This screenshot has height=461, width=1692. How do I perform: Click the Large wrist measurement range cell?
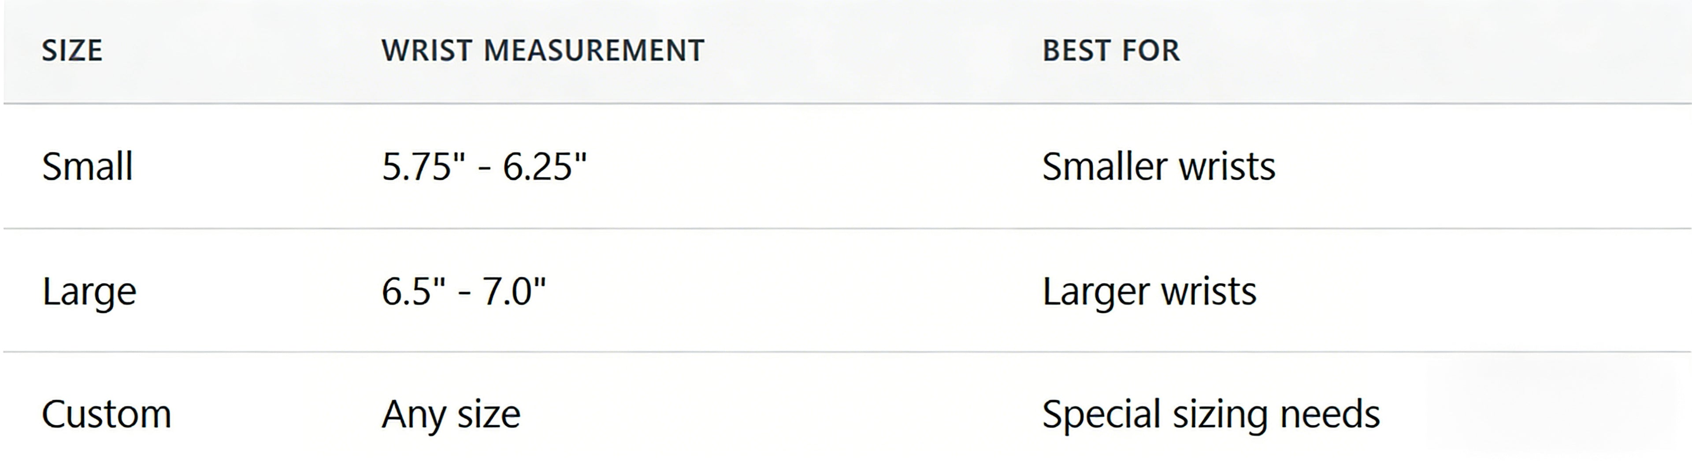[464, 291]
